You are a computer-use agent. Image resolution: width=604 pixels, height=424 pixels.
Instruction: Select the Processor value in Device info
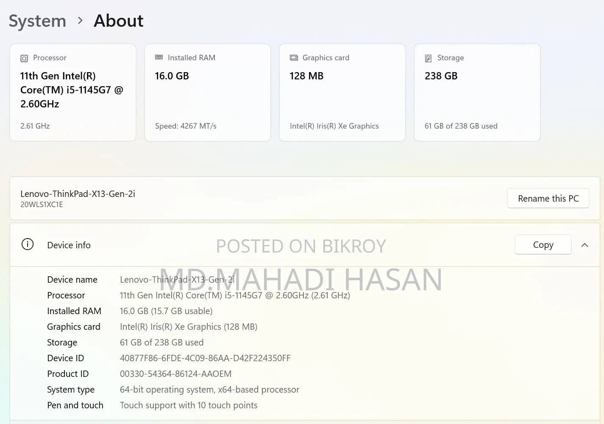coord(235,295)
